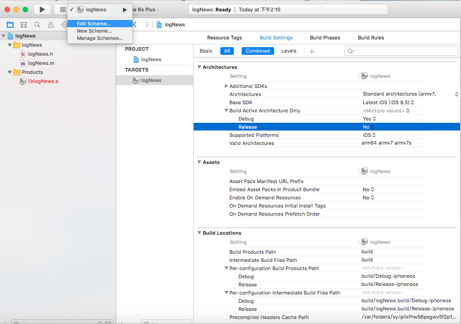
Task: Go forward with the navigation chevron
Action: tap(147, 25)
